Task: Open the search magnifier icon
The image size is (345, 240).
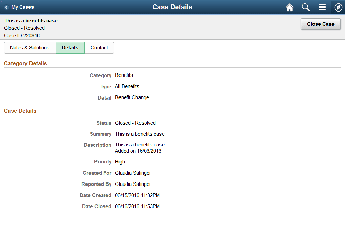Action: click(x=306, y=7)
